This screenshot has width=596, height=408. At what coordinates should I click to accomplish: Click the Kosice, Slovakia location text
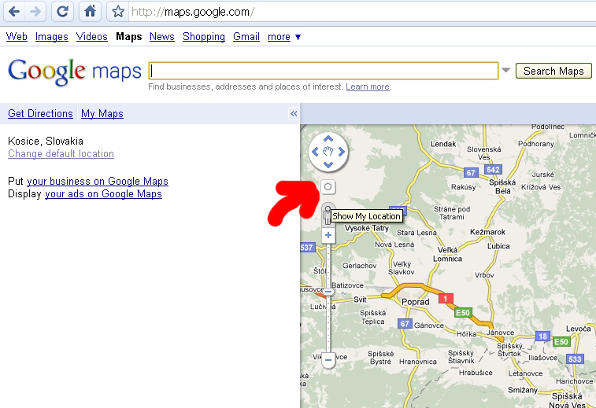(46, 142)
